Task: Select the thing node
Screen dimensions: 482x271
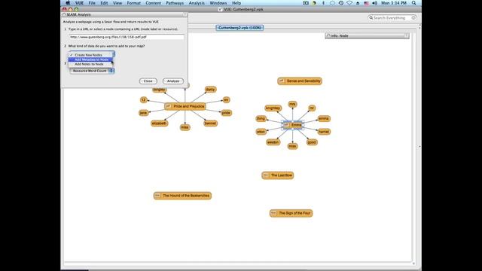Action: click(261, 119)
